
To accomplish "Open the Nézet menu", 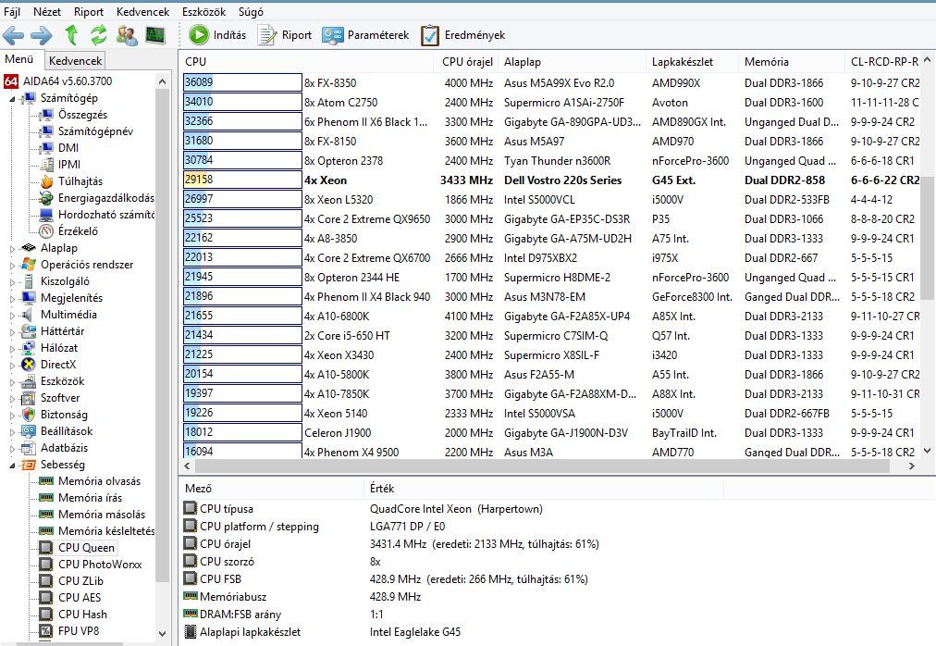I will 47,11.
